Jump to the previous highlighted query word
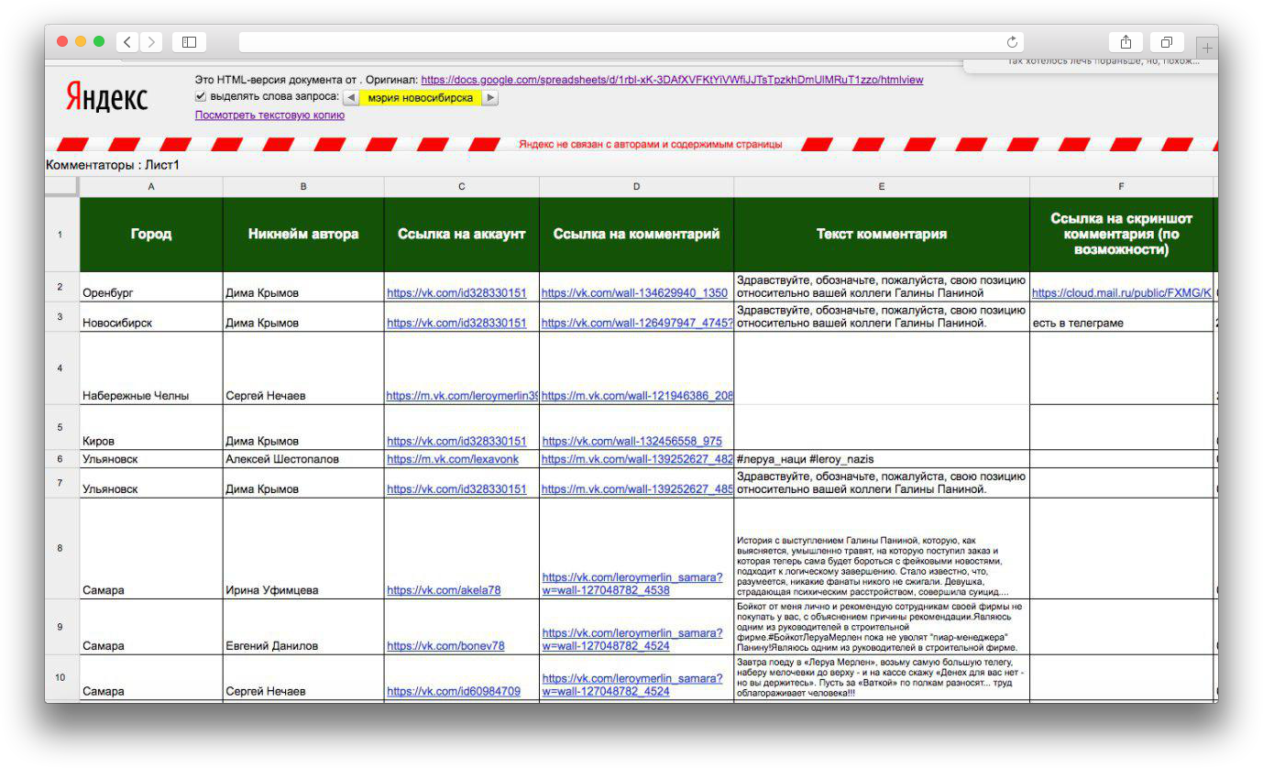 pos(351,98)
